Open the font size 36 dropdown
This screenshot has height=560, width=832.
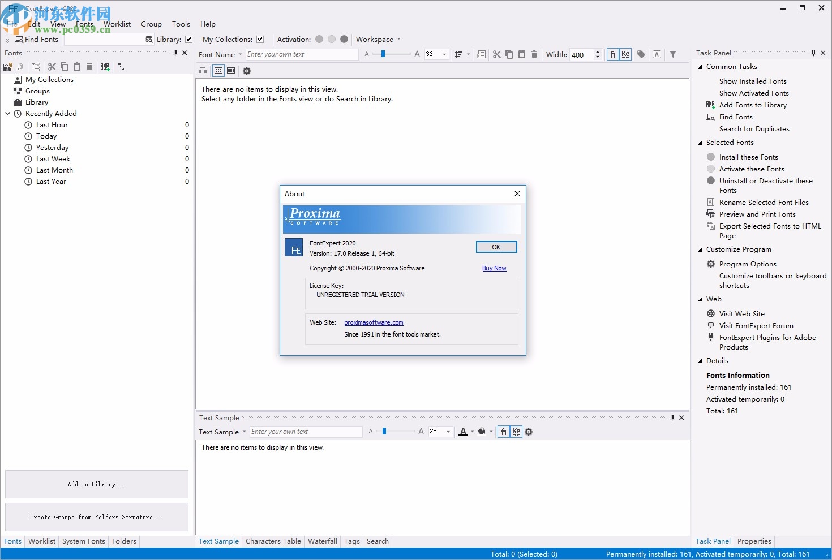pyautogui.click(x=444, y=55)
